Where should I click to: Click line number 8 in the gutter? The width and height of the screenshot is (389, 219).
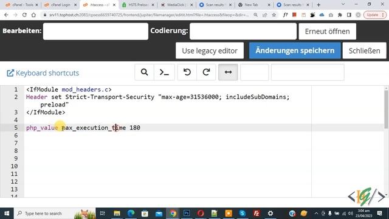[16, 151]
